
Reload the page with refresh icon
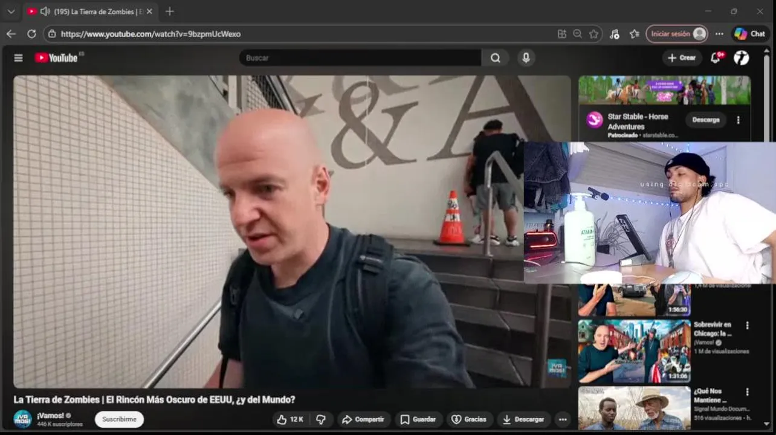point(31,34)
